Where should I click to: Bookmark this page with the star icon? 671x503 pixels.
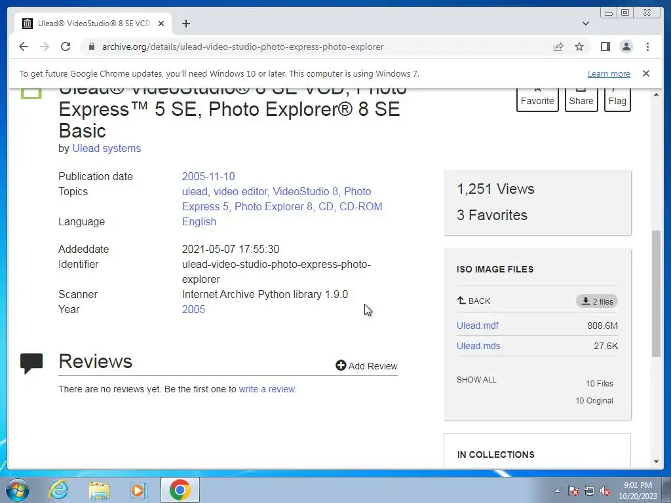579,47
